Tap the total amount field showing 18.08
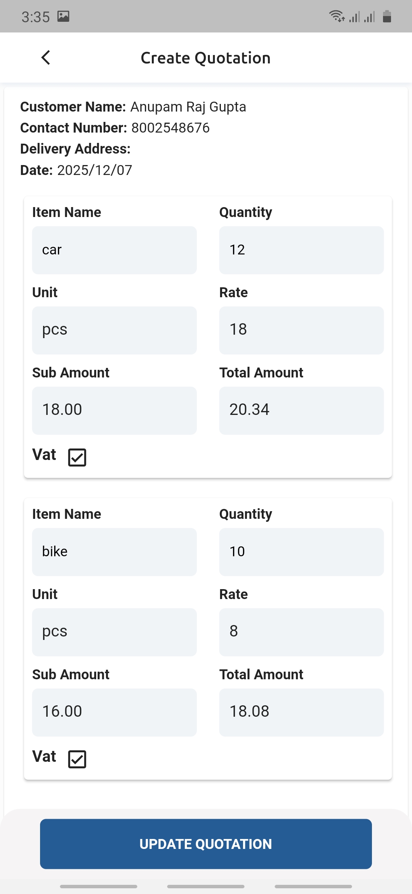Screen dimensions: 412x894 (x=301, y=713)
